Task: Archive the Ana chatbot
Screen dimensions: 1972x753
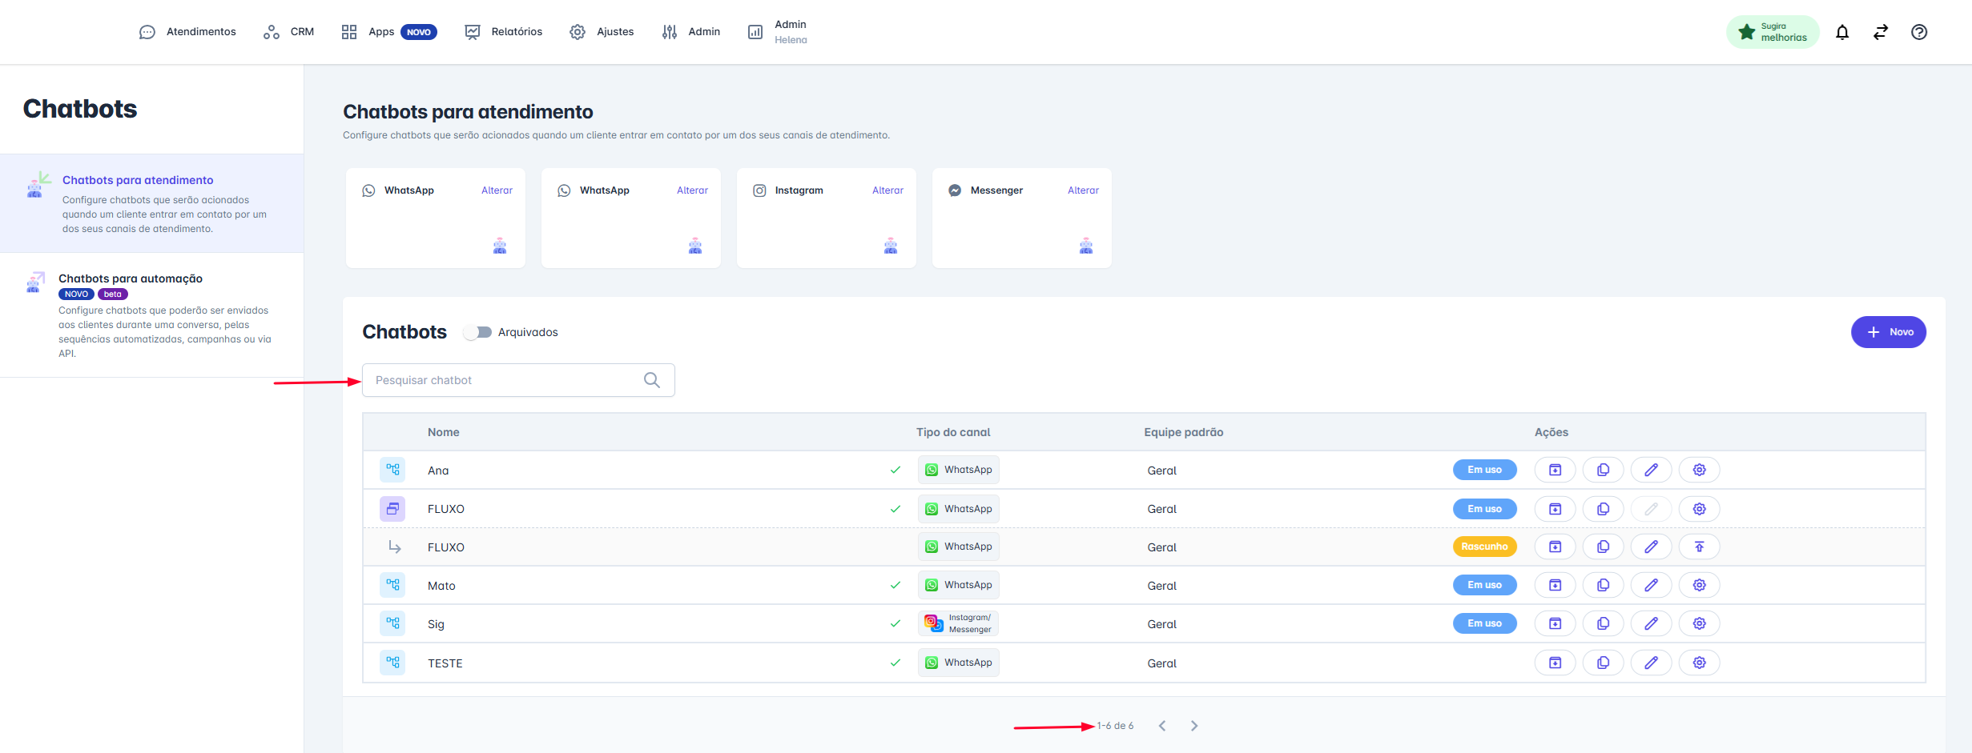Action: pyautogui.click(x=1555, y=470)
